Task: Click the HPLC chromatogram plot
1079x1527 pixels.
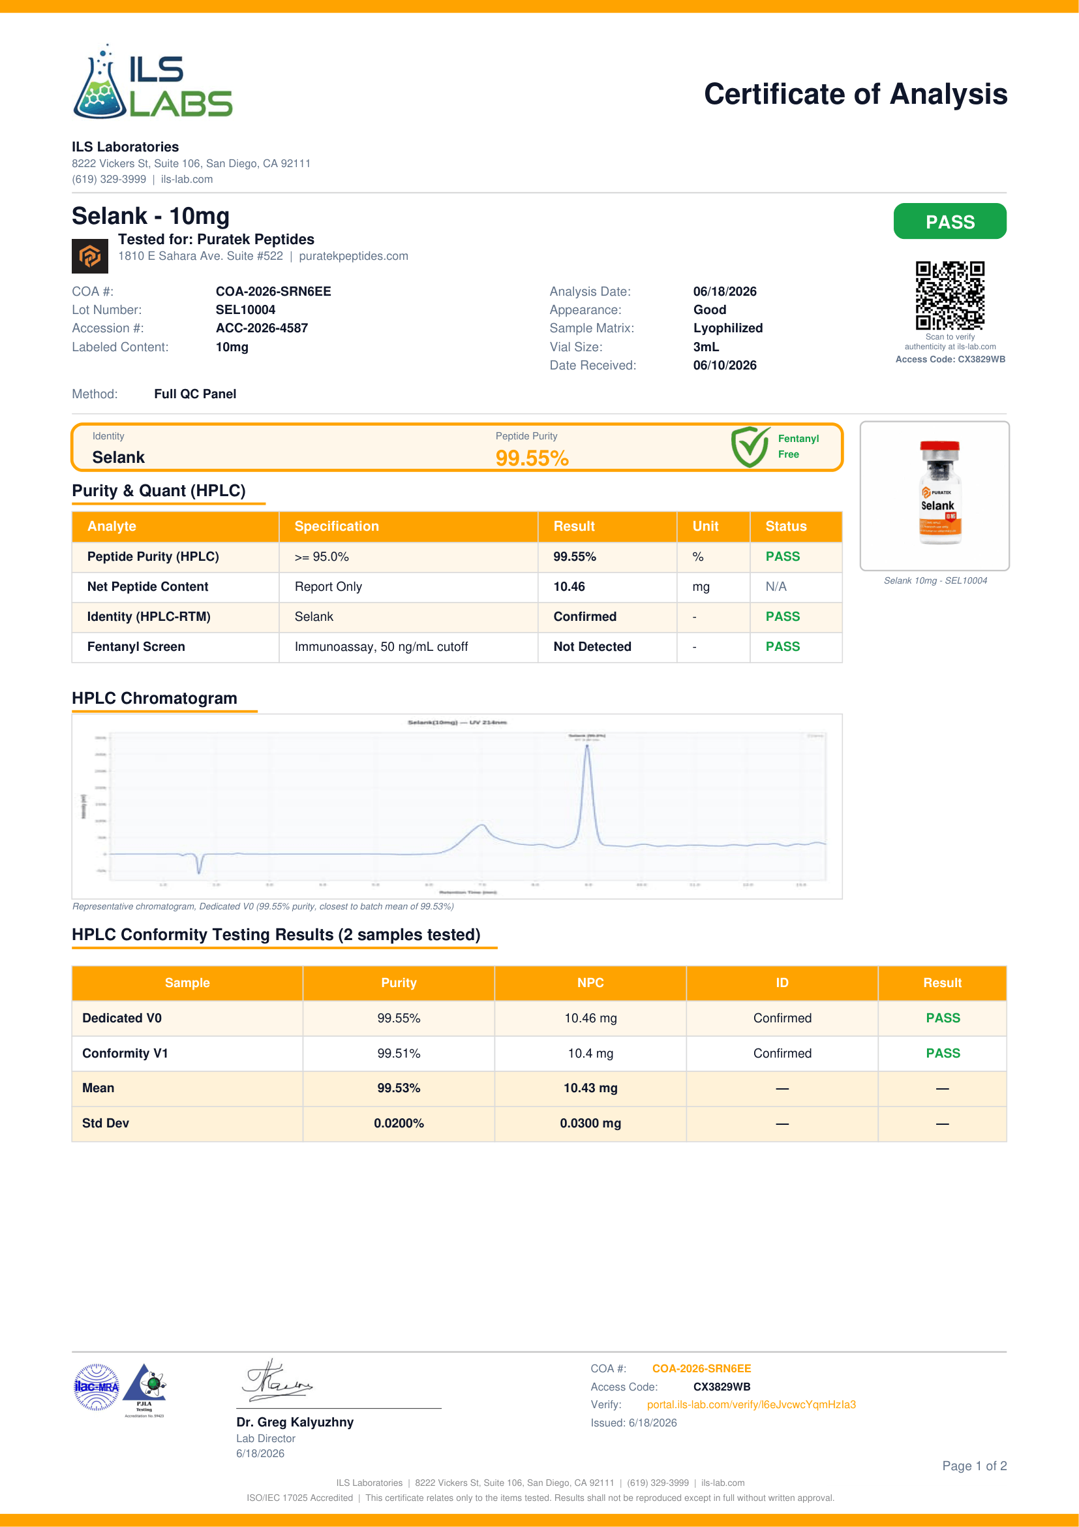Action: 457,806
